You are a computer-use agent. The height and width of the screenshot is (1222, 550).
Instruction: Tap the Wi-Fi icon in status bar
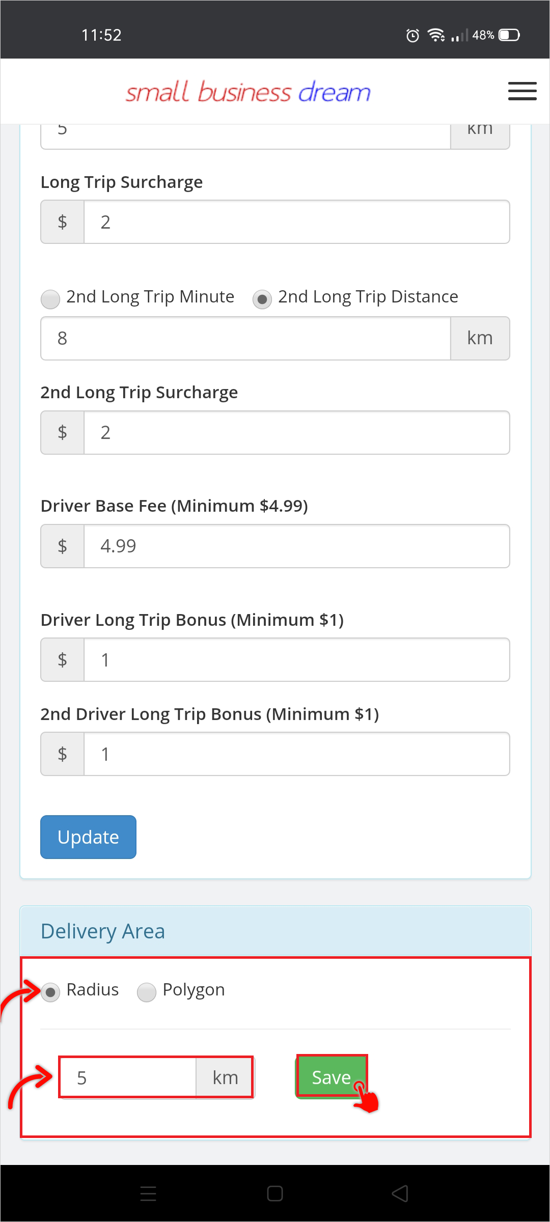[x=436, y=35]
